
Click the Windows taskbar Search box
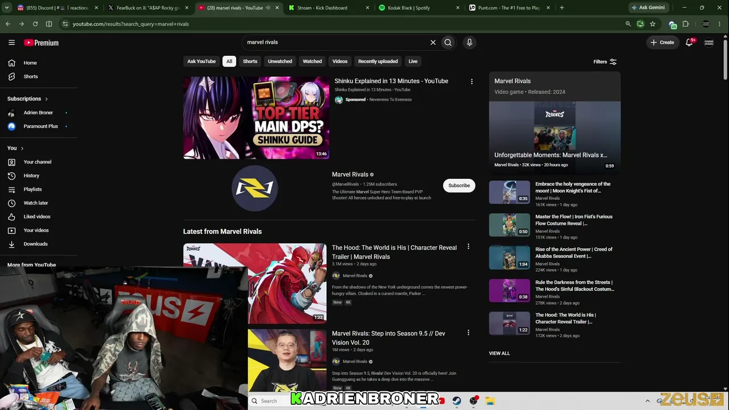269,401
